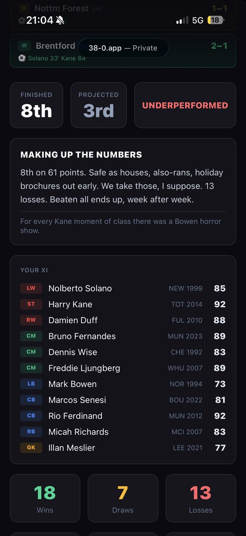This screenshot has height=536, width=246.
Task: Select the RW badge for Damien Duff
Action: (31, 320)
